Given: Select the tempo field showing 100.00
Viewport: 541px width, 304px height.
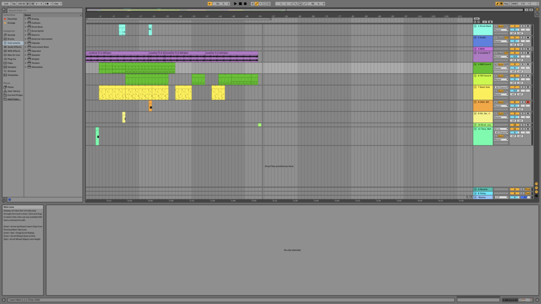Looking at the screenshot, I should (x=22, y=4).
